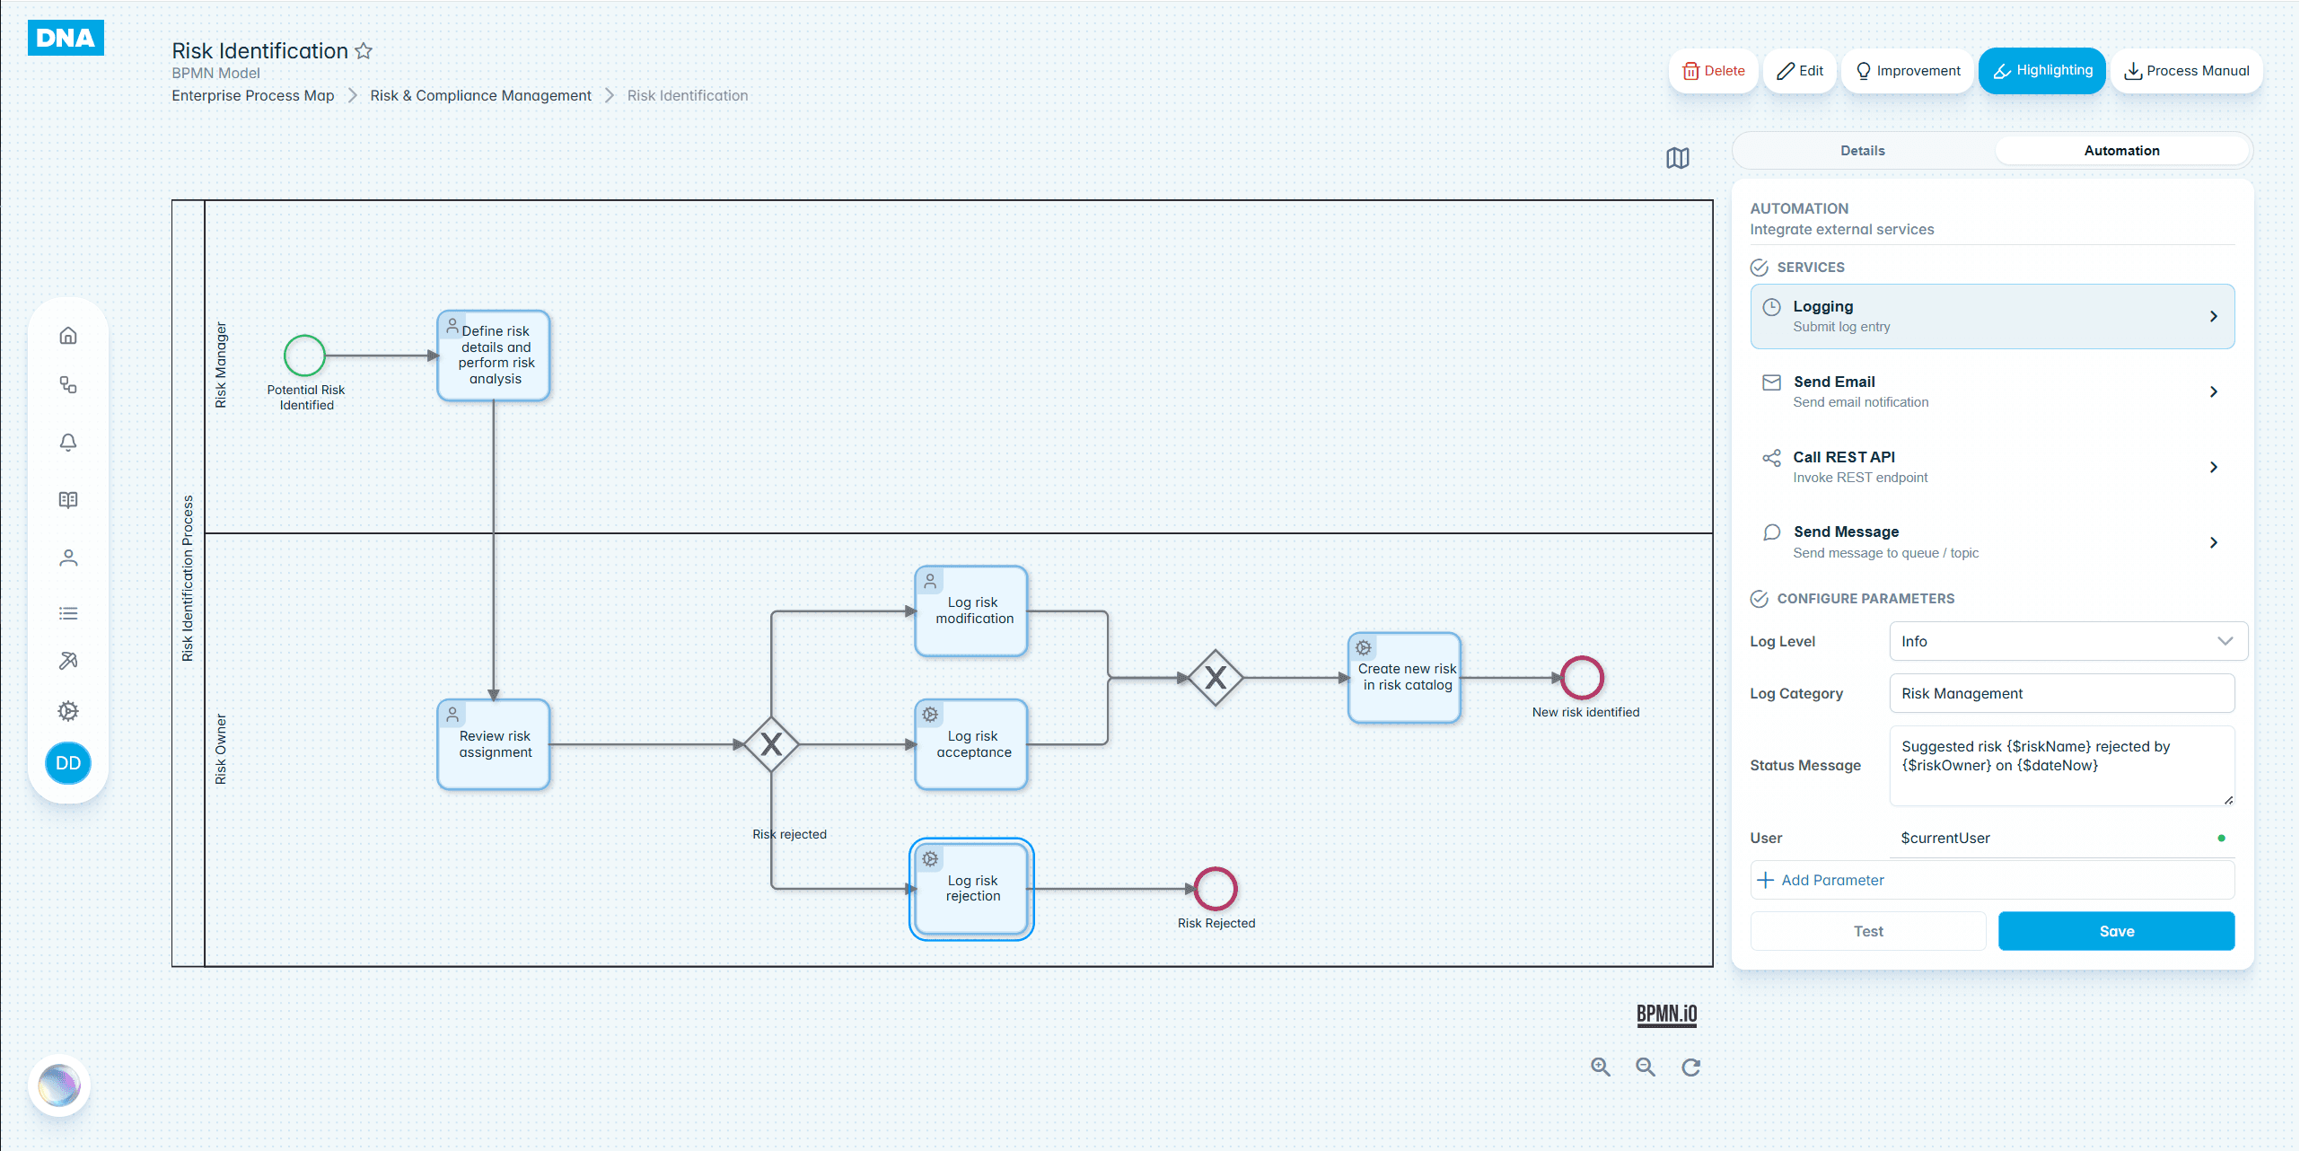Expand the Send Email service

coord(1991,391)
